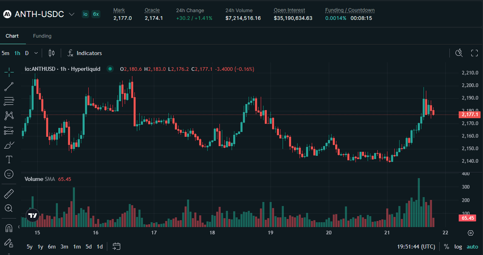Toggle log scale mode
The width and height of the screenshot is (483, 255).
pos(458,246)
